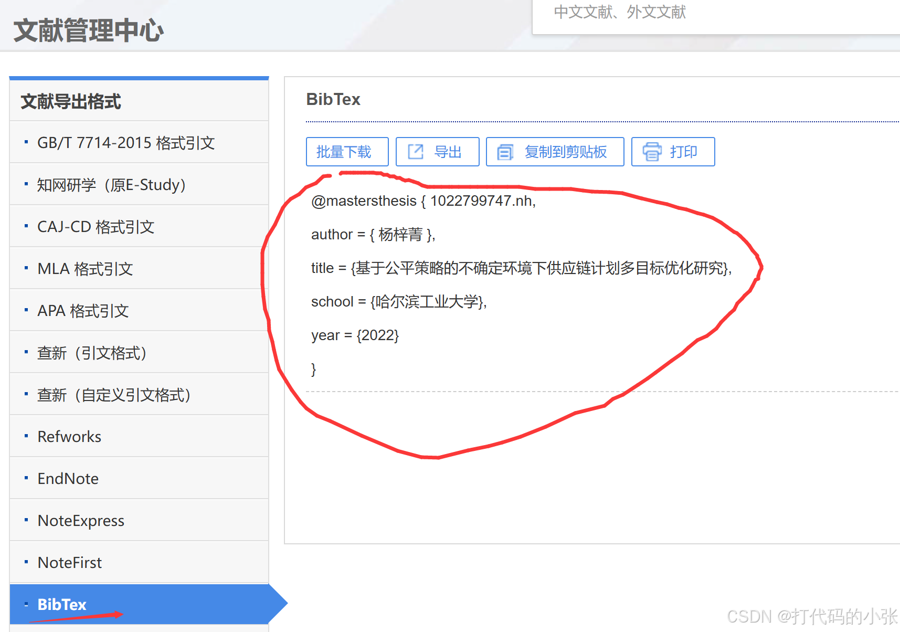Choose NoteExpress export format

click(x=139, y=520)
